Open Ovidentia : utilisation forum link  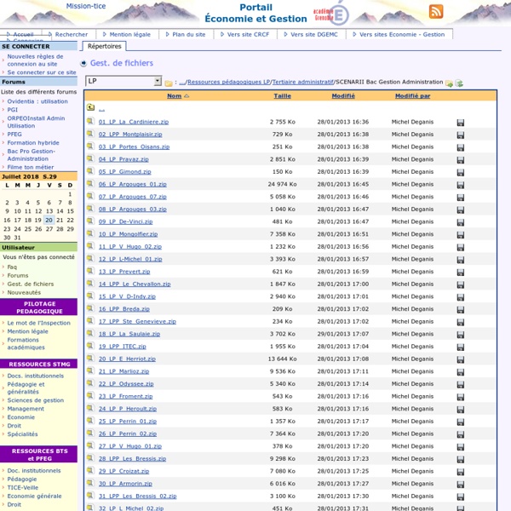(37, 101)
